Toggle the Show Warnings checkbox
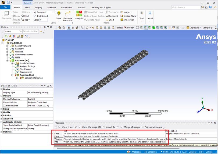Screen dimensions: 218x154 (x=80, y=127)
